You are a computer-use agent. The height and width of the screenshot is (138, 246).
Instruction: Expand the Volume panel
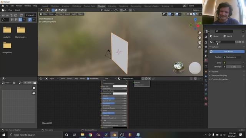coord(215,72)
